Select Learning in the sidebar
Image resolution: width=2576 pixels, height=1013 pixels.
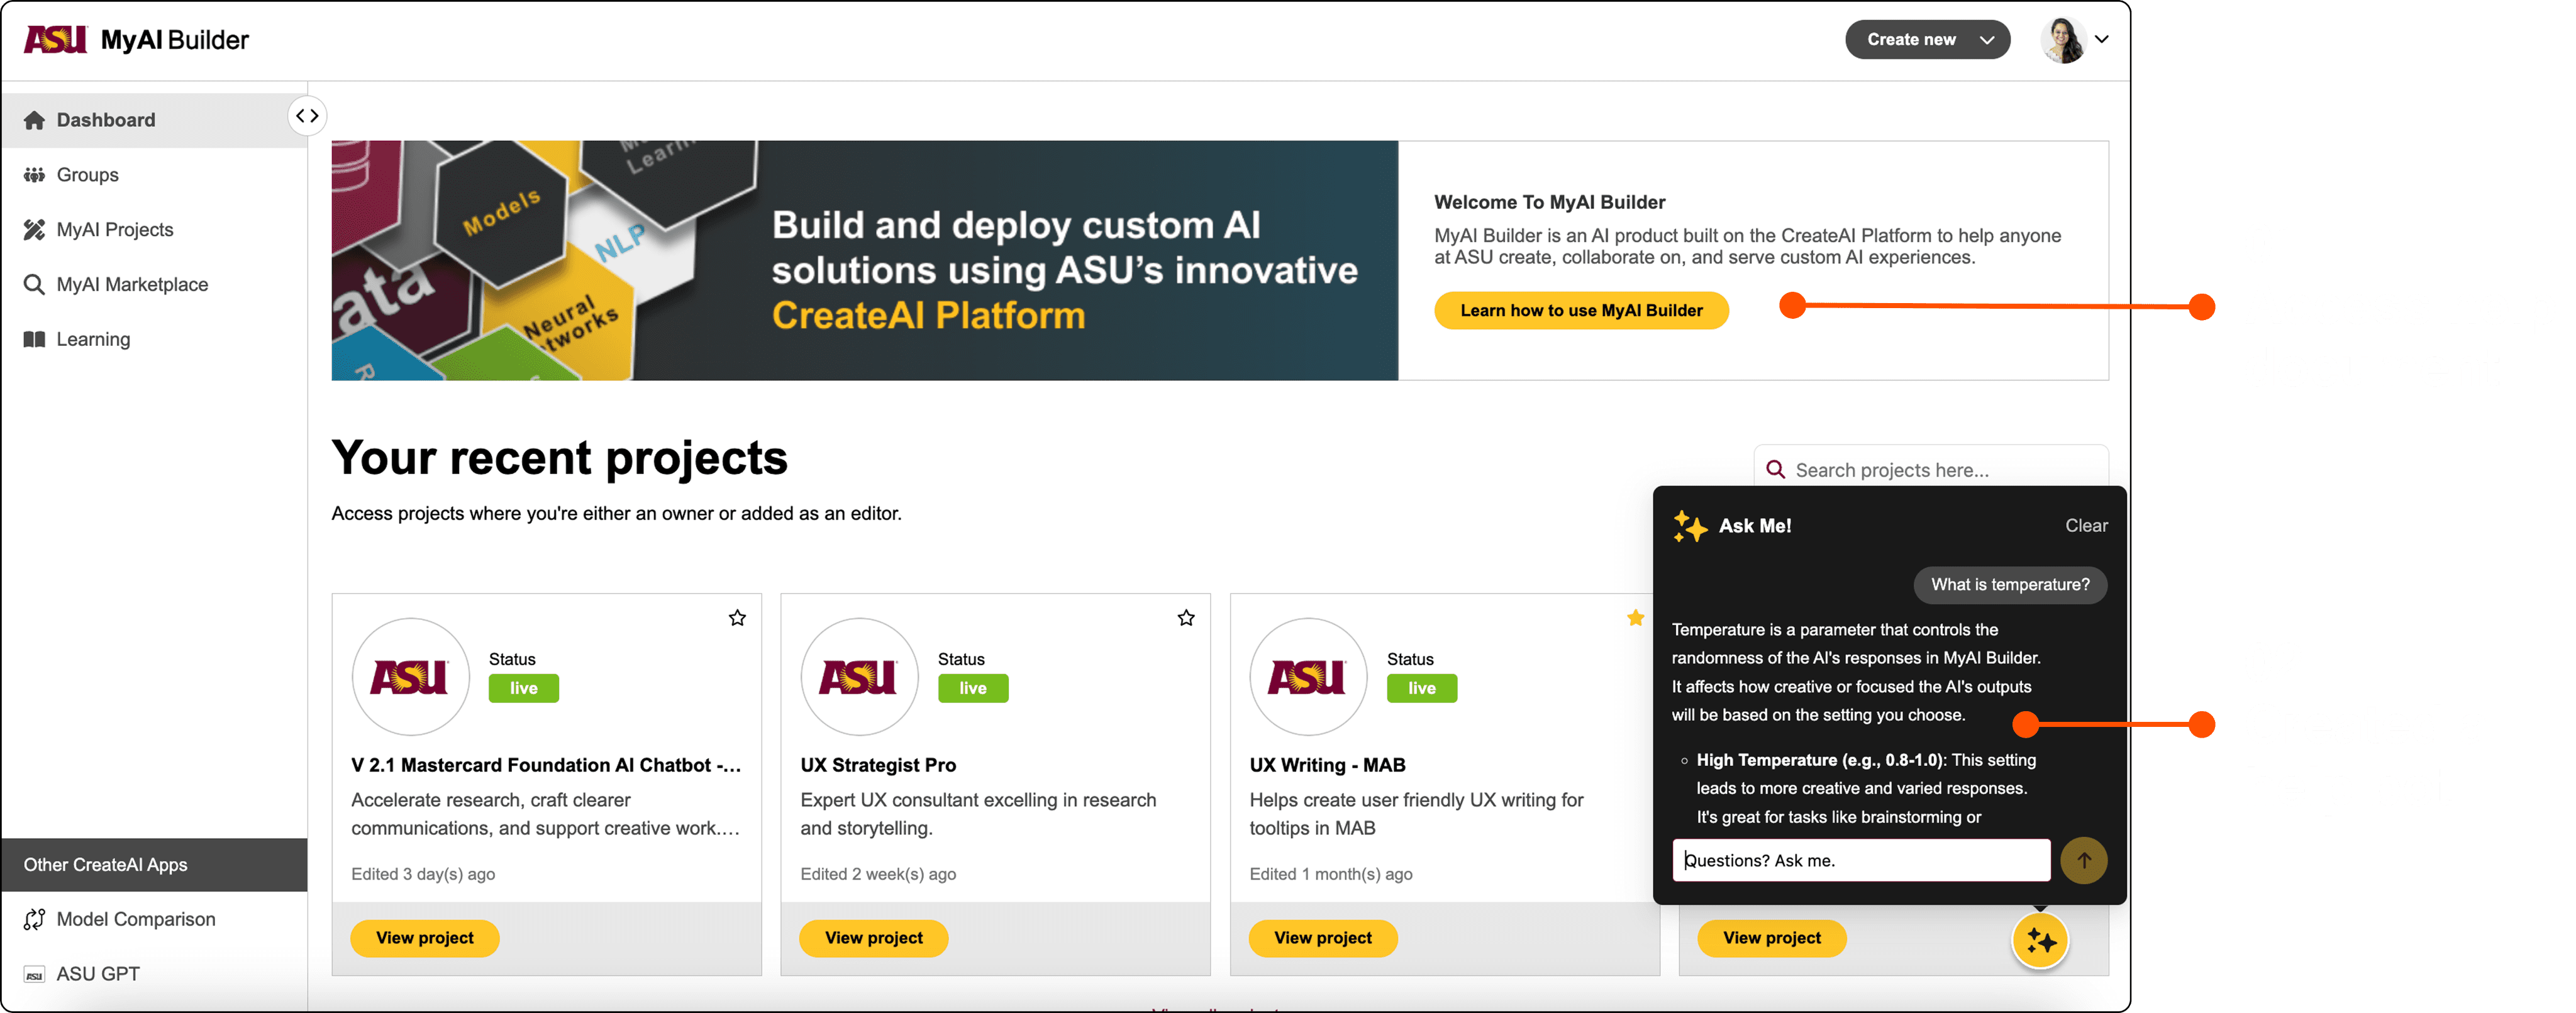[x=154, y=339]
